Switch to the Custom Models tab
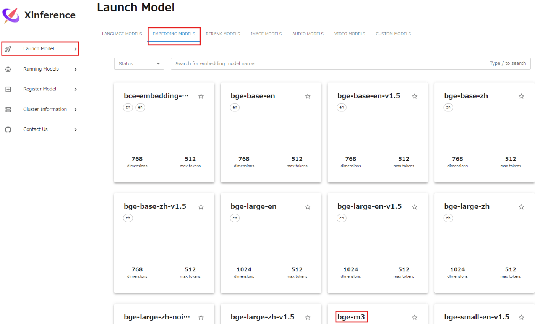 coord(393,34)
